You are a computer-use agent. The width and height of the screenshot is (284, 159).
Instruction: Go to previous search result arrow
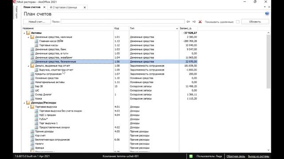click(x=188, y=22)
